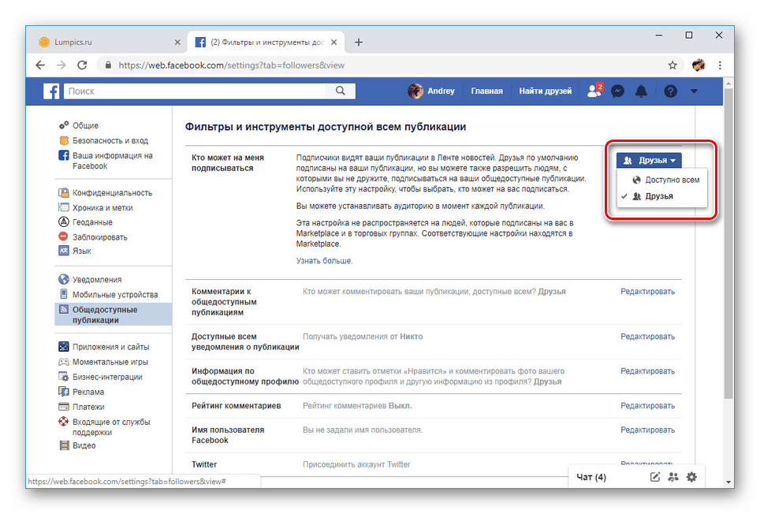Click Присоединить аккаунт Twitter text

(x=356, y=464)
